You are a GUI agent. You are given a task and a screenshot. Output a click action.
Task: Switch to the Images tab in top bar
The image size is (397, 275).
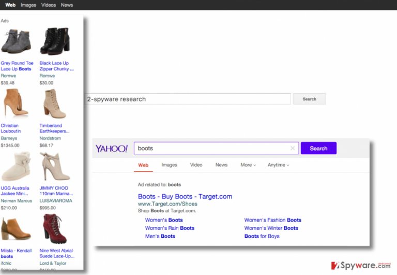tap(28, 5)
